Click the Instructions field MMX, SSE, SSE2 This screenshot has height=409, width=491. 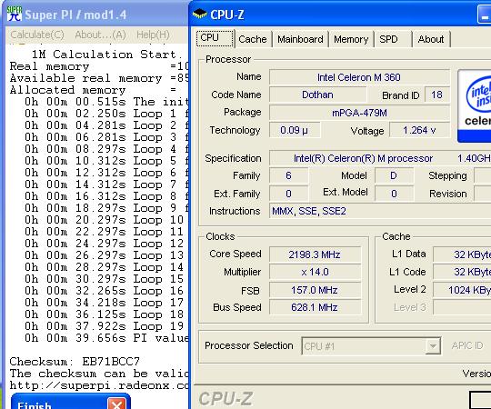pos(380,211)
